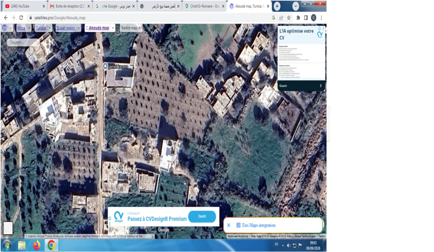Expand the Africa dropdown arrow
Viewport: 434px width, 252px height.
tap(29, 28)
